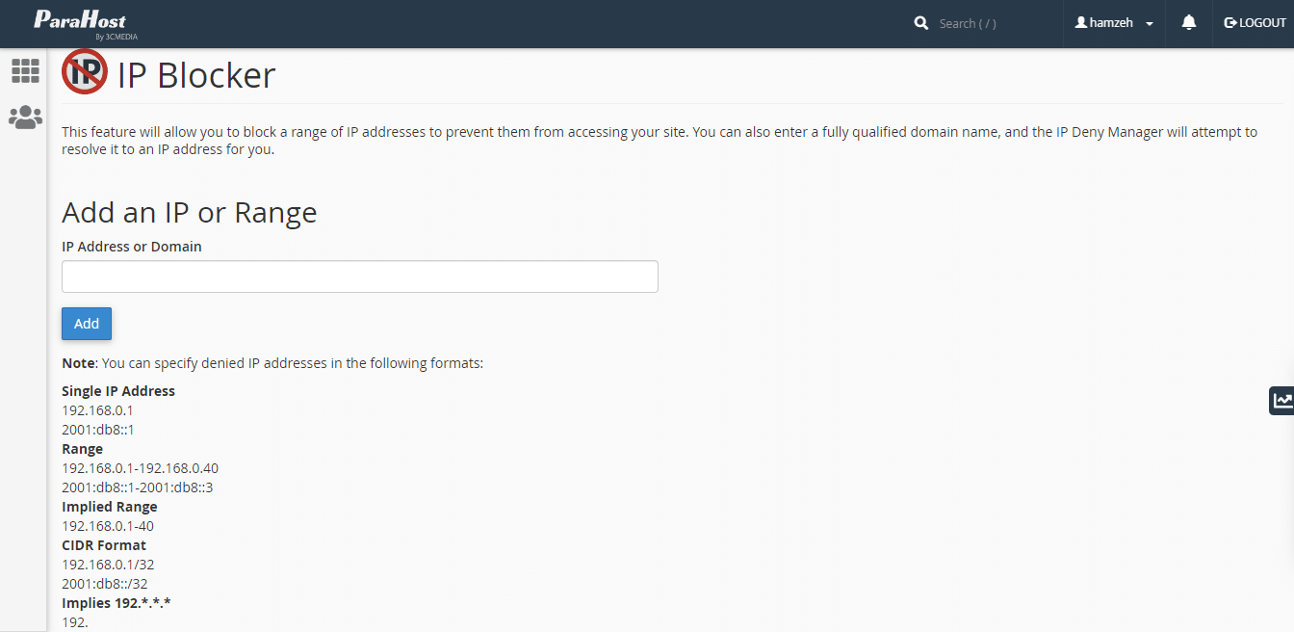The width and height of the screenshot is (1294, 632).
Task: Click the search magnifier icon
Action: click(x=921, y=23)
